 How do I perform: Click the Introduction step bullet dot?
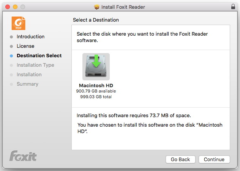click(11, 37)
